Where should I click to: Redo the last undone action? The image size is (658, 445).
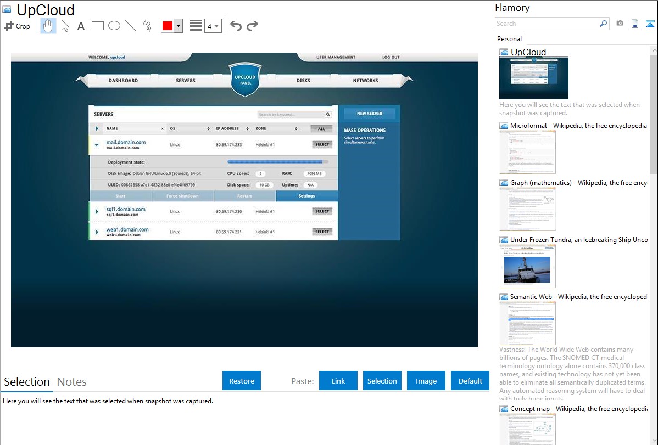click(252, 26)
